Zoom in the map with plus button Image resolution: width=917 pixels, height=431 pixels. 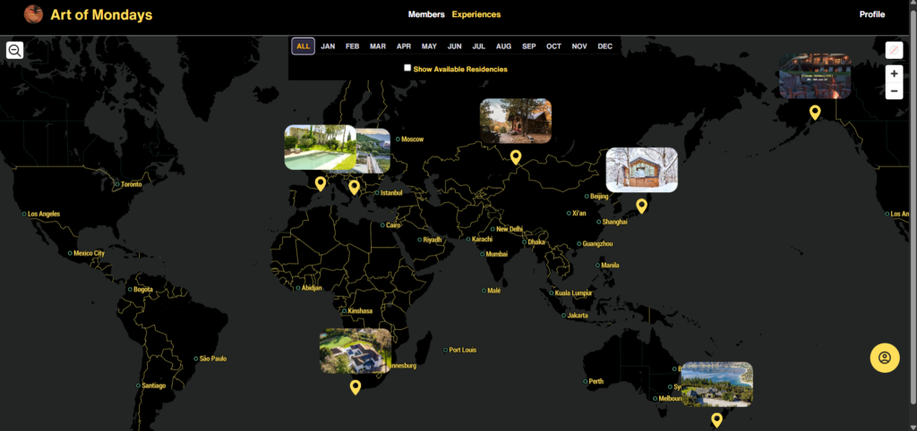895,74
